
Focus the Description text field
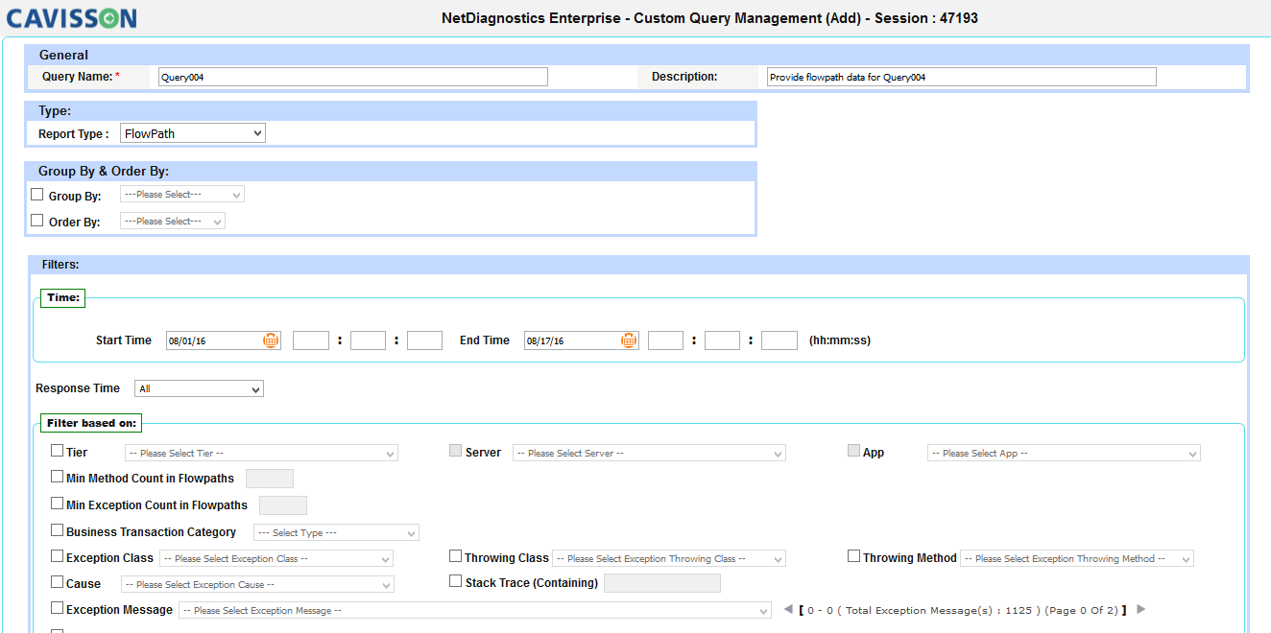(961, 77)
